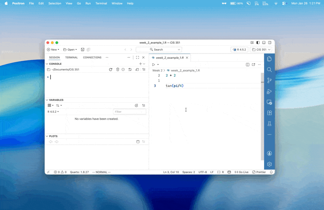324x210 pixels.
Task: Open variables grouping dropdown
Action: 51,105
